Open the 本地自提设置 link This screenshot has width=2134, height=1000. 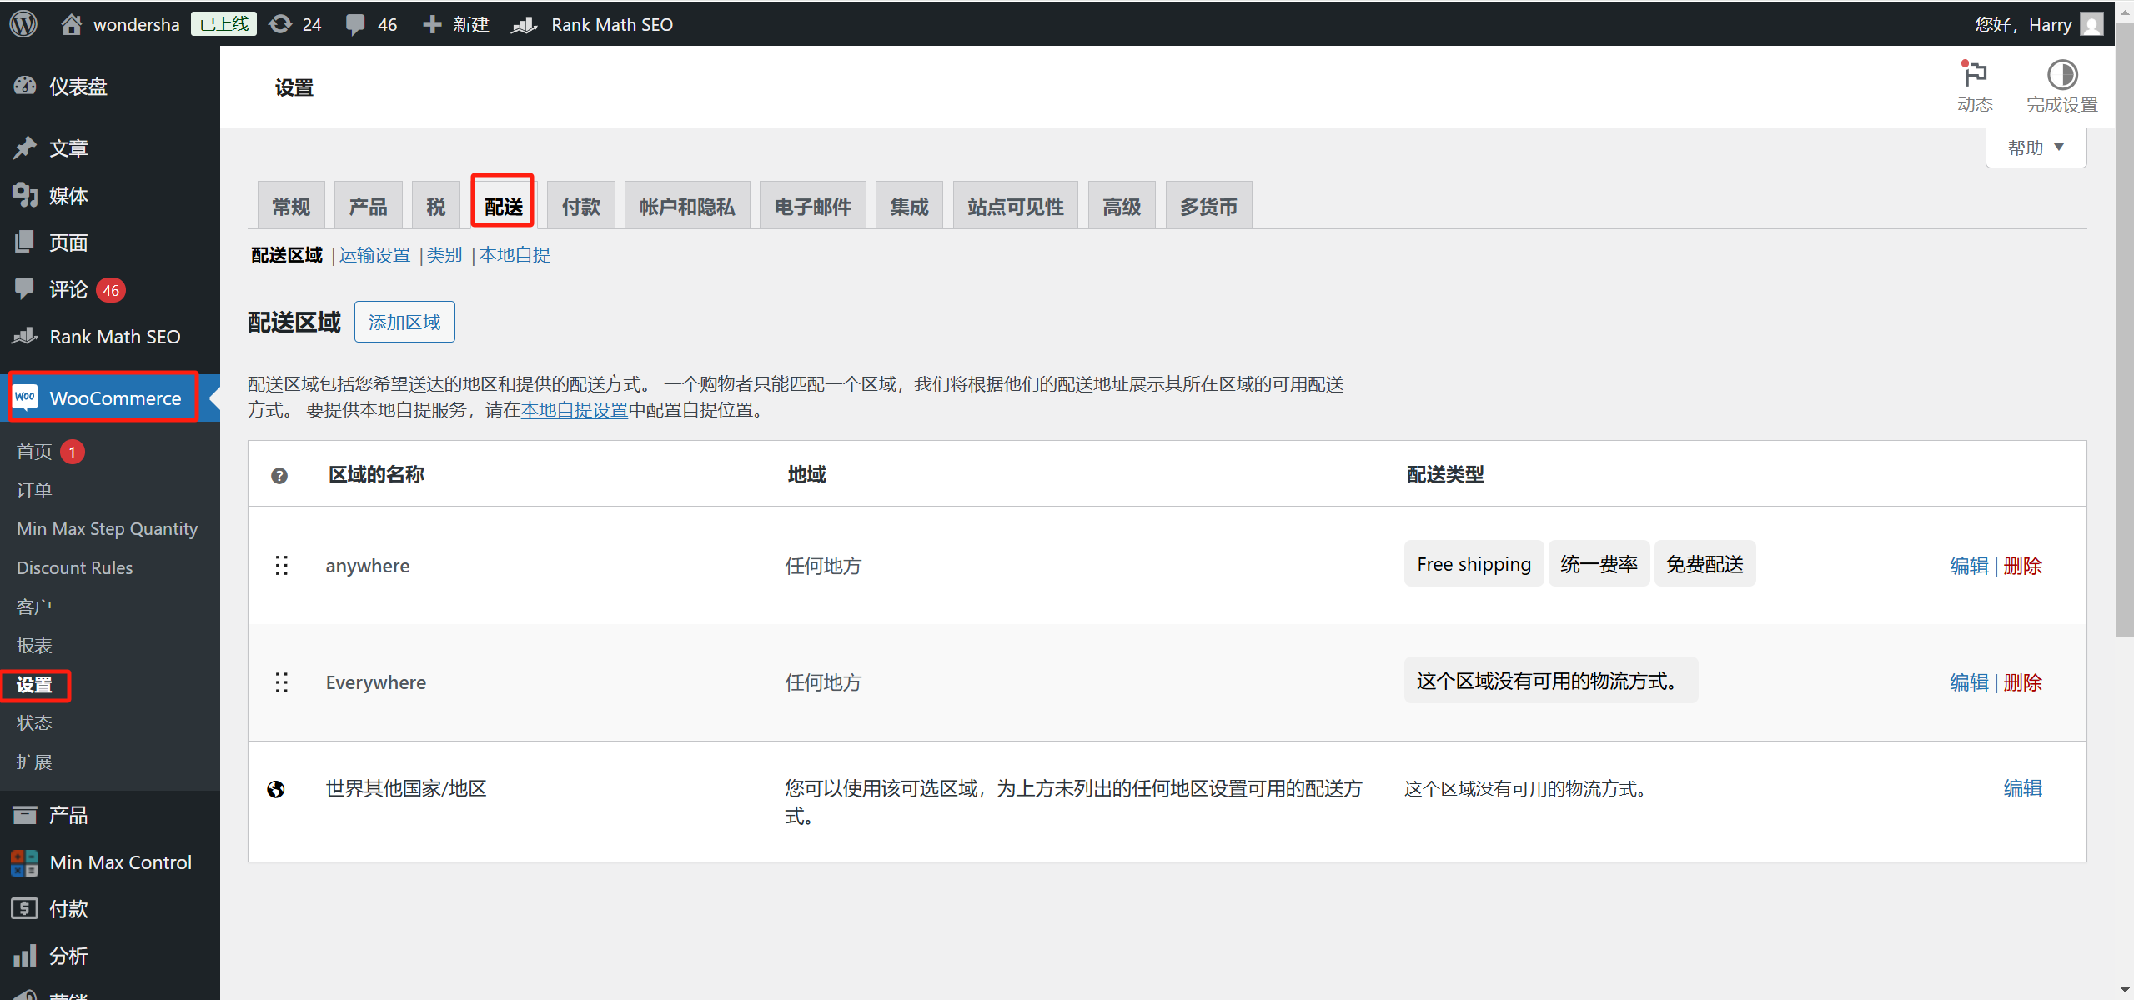[x=574, y=410]
